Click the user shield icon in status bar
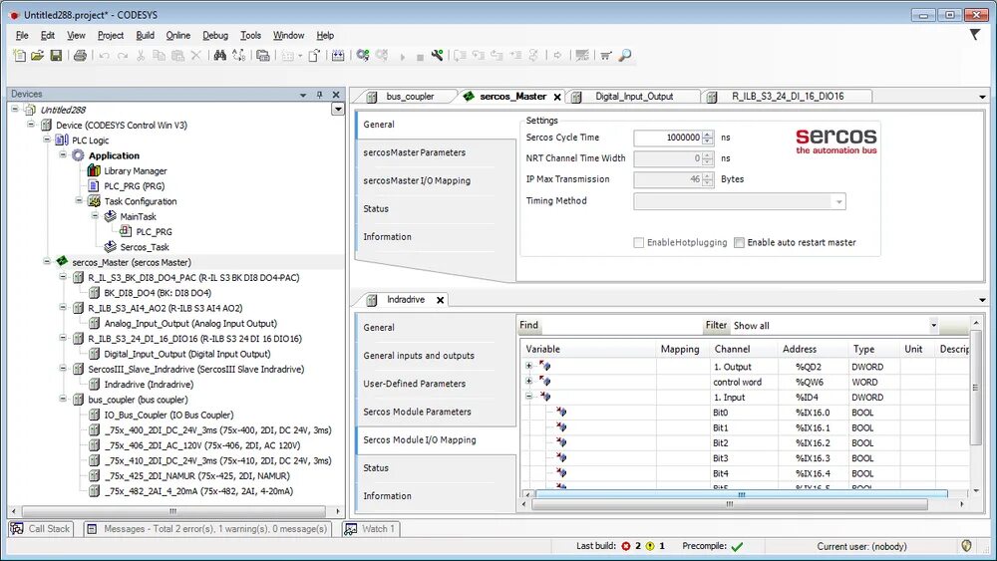The width and height of the screenshot is (997, 561). tap(967, 546)
